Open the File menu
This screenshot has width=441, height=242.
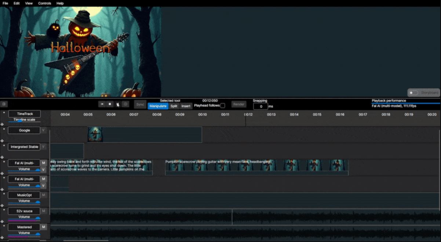pyautogui.click(x=6, y=3)
